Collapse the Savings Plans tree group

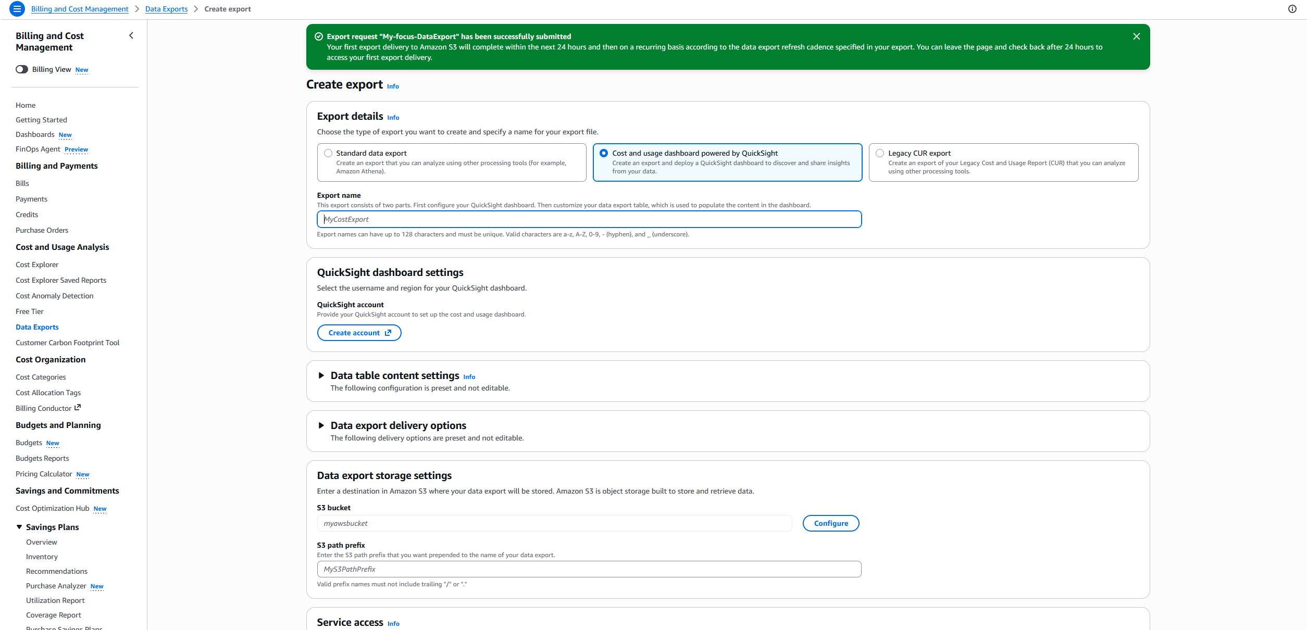point(19,527)
